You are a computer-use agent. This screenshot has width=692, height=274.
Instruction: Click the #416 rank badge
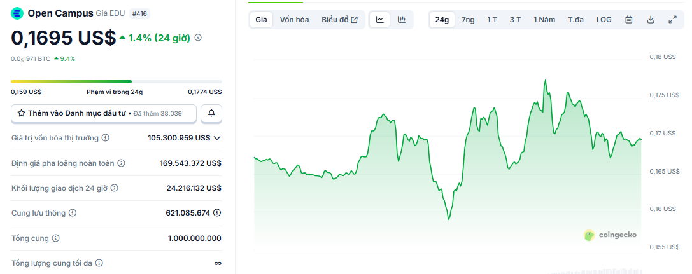click(x=140, y=13)
